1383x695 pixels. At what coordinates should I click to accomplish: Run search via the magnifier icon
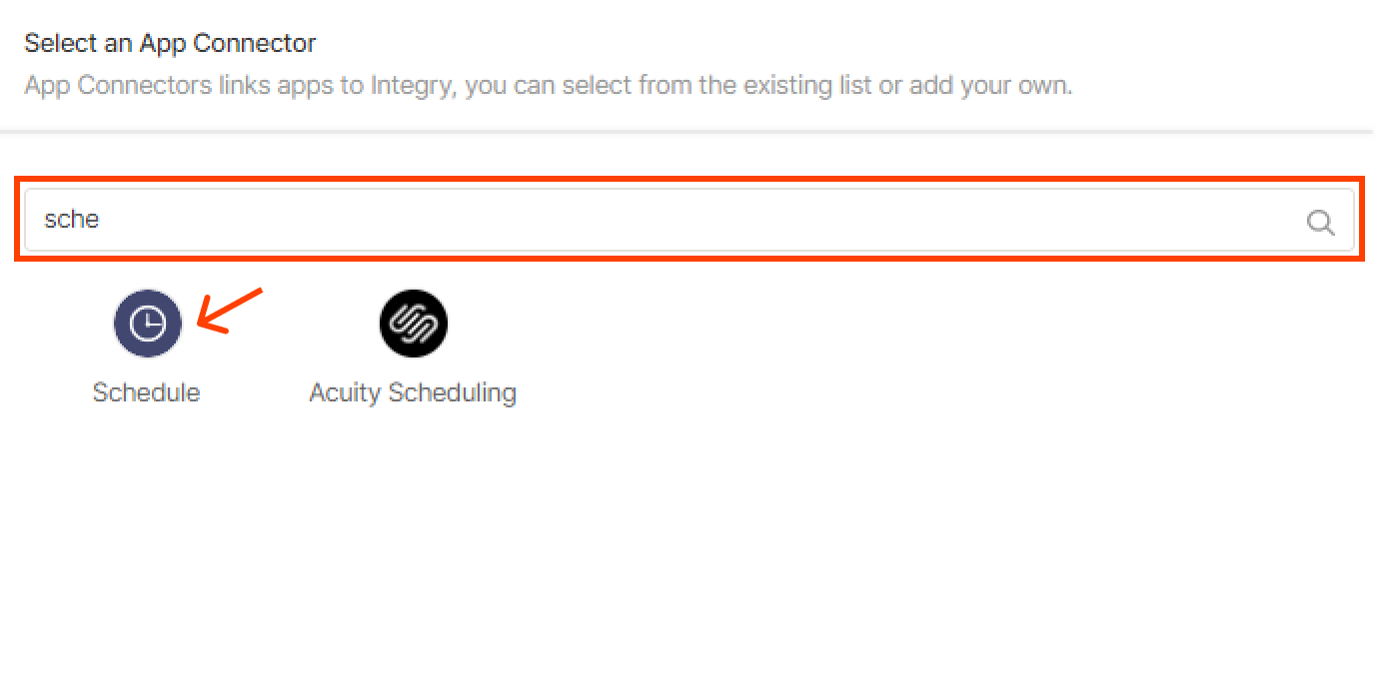click(1320, 222)
